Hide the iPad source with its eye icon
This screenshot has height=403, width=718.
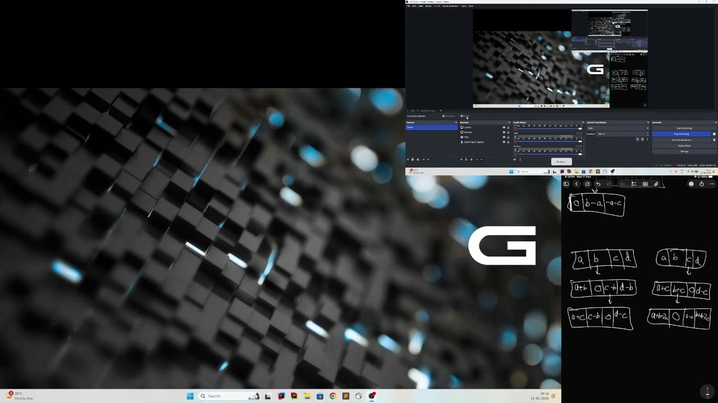pyautogui.click(x=504, y=137)
